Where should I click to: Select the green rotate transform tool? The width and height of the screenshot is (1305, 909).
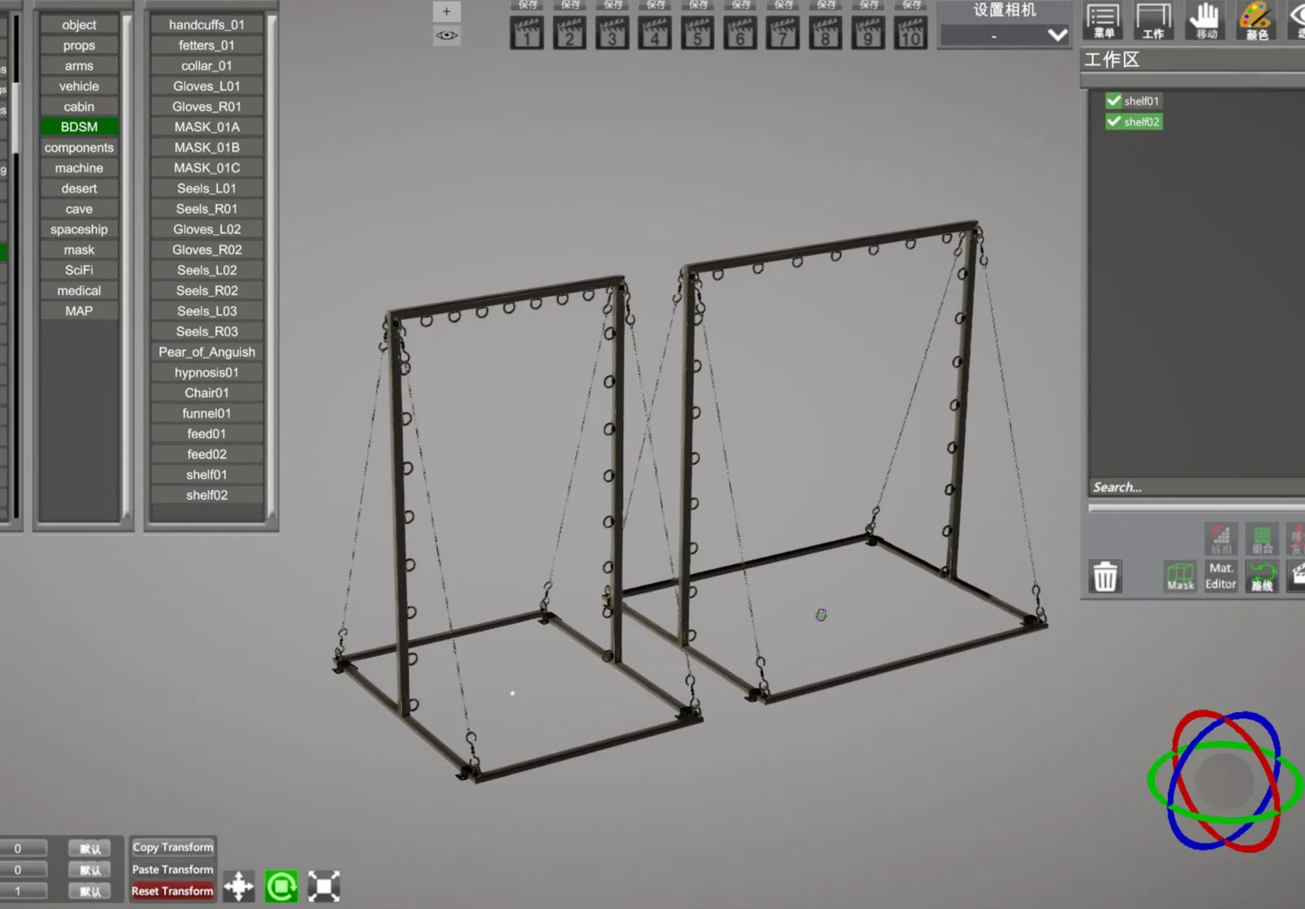[281, 886]
